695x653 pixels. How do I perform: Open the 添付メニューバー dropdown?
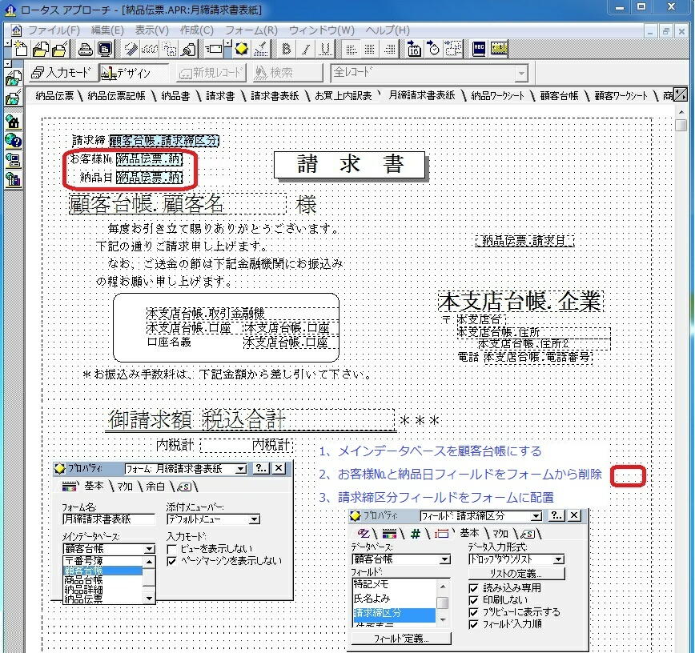click(x=255, y=519)
